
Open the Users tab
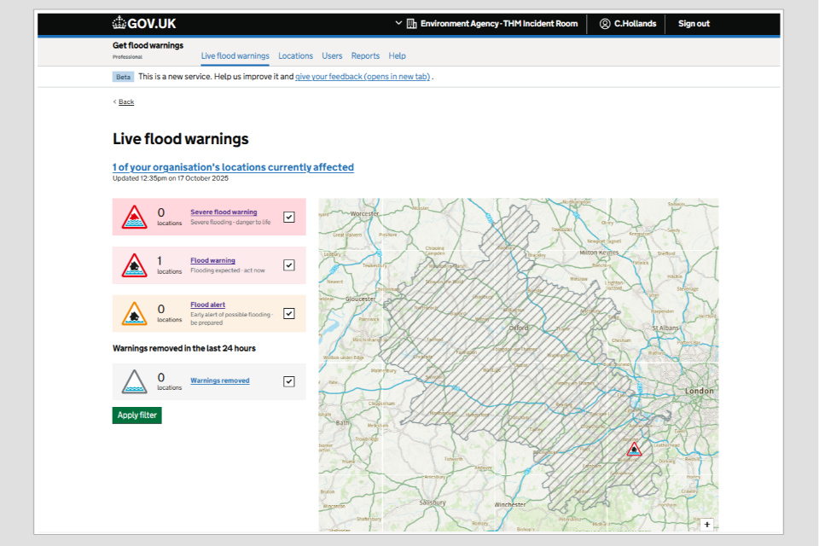click(x=332, y=56)
